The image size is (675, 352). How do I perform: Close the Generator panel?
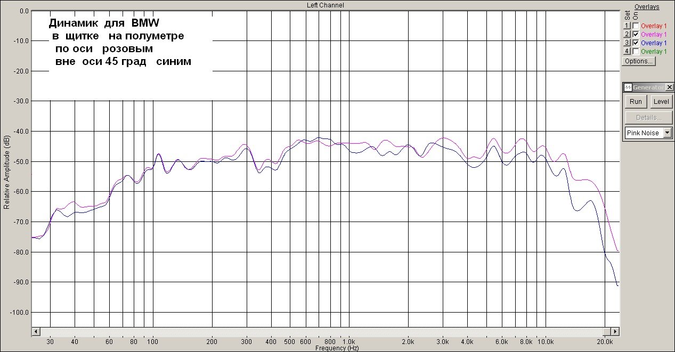[x=669, y=87]
